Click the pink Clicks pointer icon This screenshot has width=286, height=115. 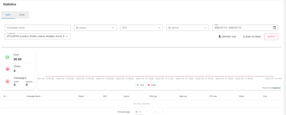pyautogui.click(x=7, y=69)
